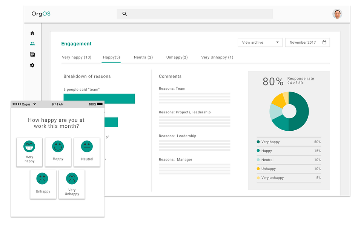Click the "6 people said team" bar
The height and width of the screenshot is (226, 355).
99,99
